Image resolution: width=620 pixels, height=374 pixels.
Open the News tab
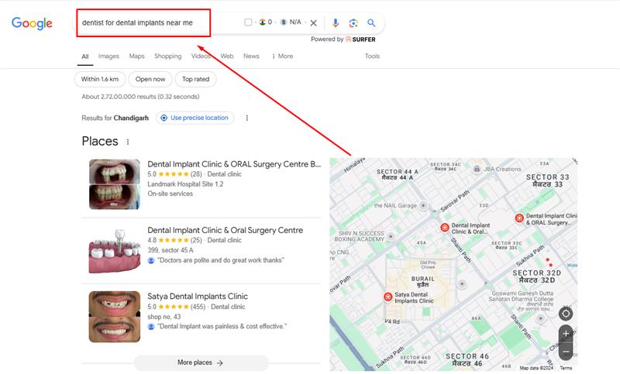(x=251, y=56)
